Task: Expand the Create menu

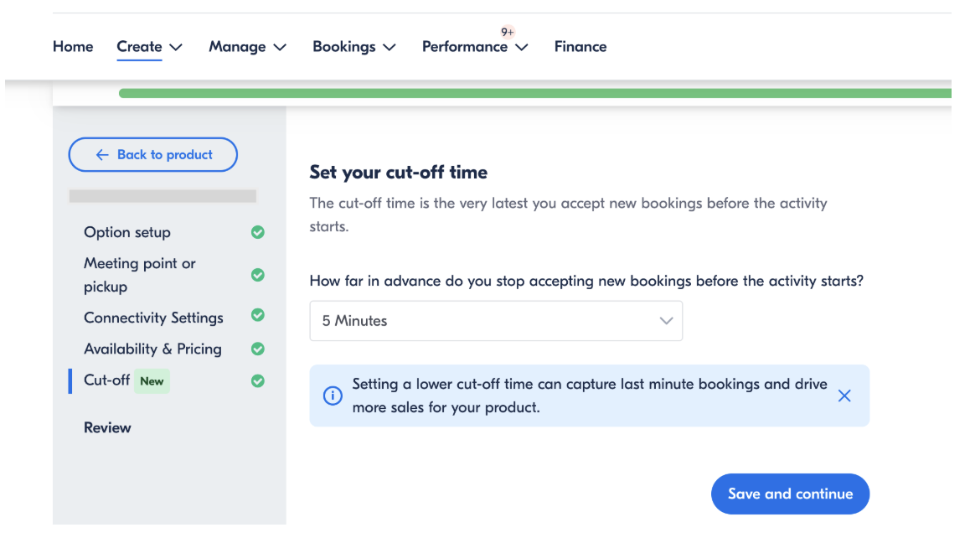Action: coord(149,47)
